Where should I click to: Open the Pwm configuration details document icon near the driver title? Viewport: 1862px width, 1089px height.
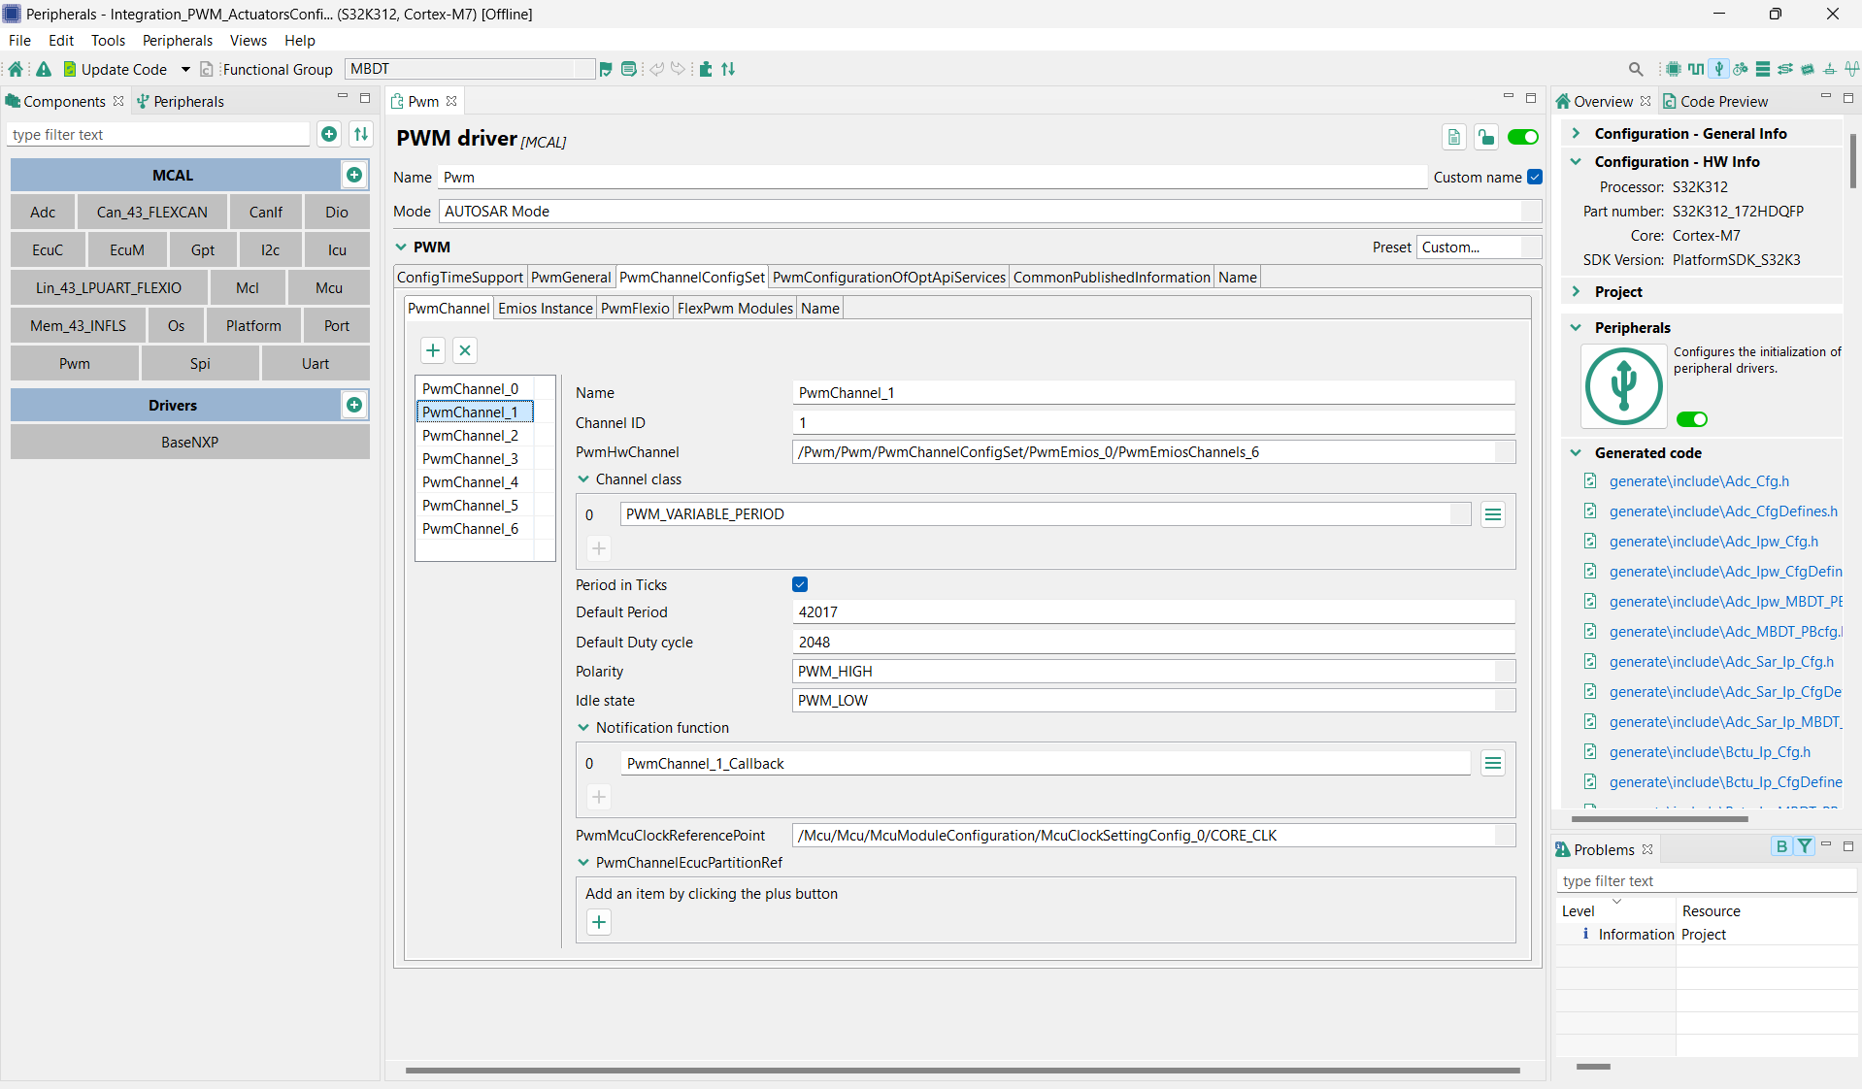(1453, 138)
